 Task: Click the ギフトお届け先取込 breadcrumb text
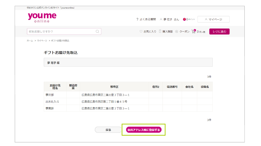[x=60, y=41]
